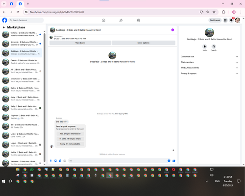
Task: Show hidden system tray icons chevron
Action: (207, 181)
